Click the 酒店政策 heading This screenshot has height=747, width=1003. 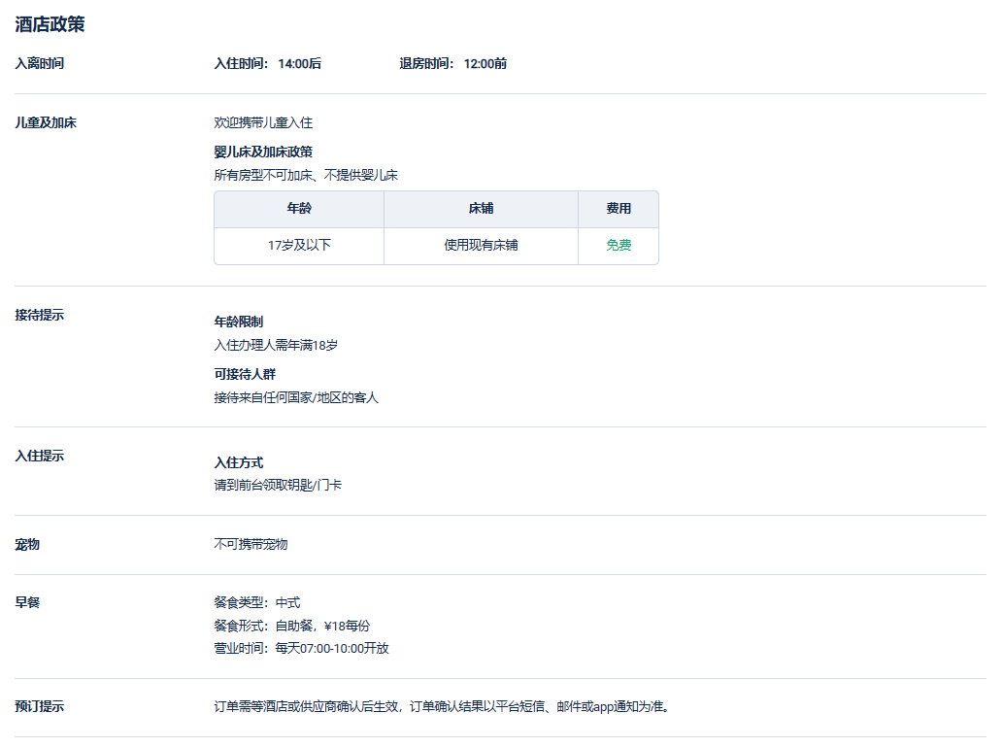pos(50,24)
